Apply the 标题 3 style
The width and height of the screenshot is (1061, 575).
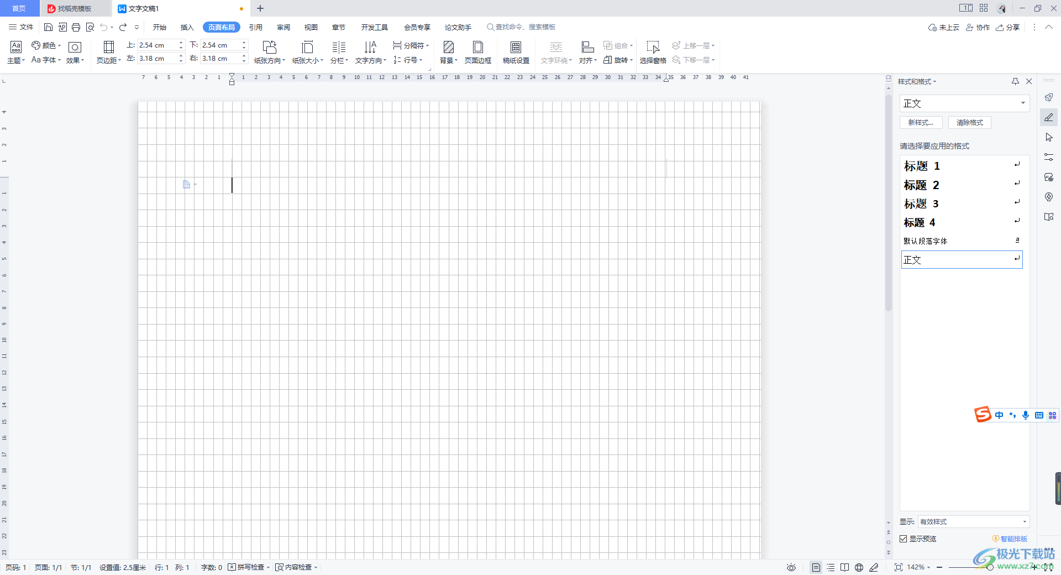(x=962, y=203)
